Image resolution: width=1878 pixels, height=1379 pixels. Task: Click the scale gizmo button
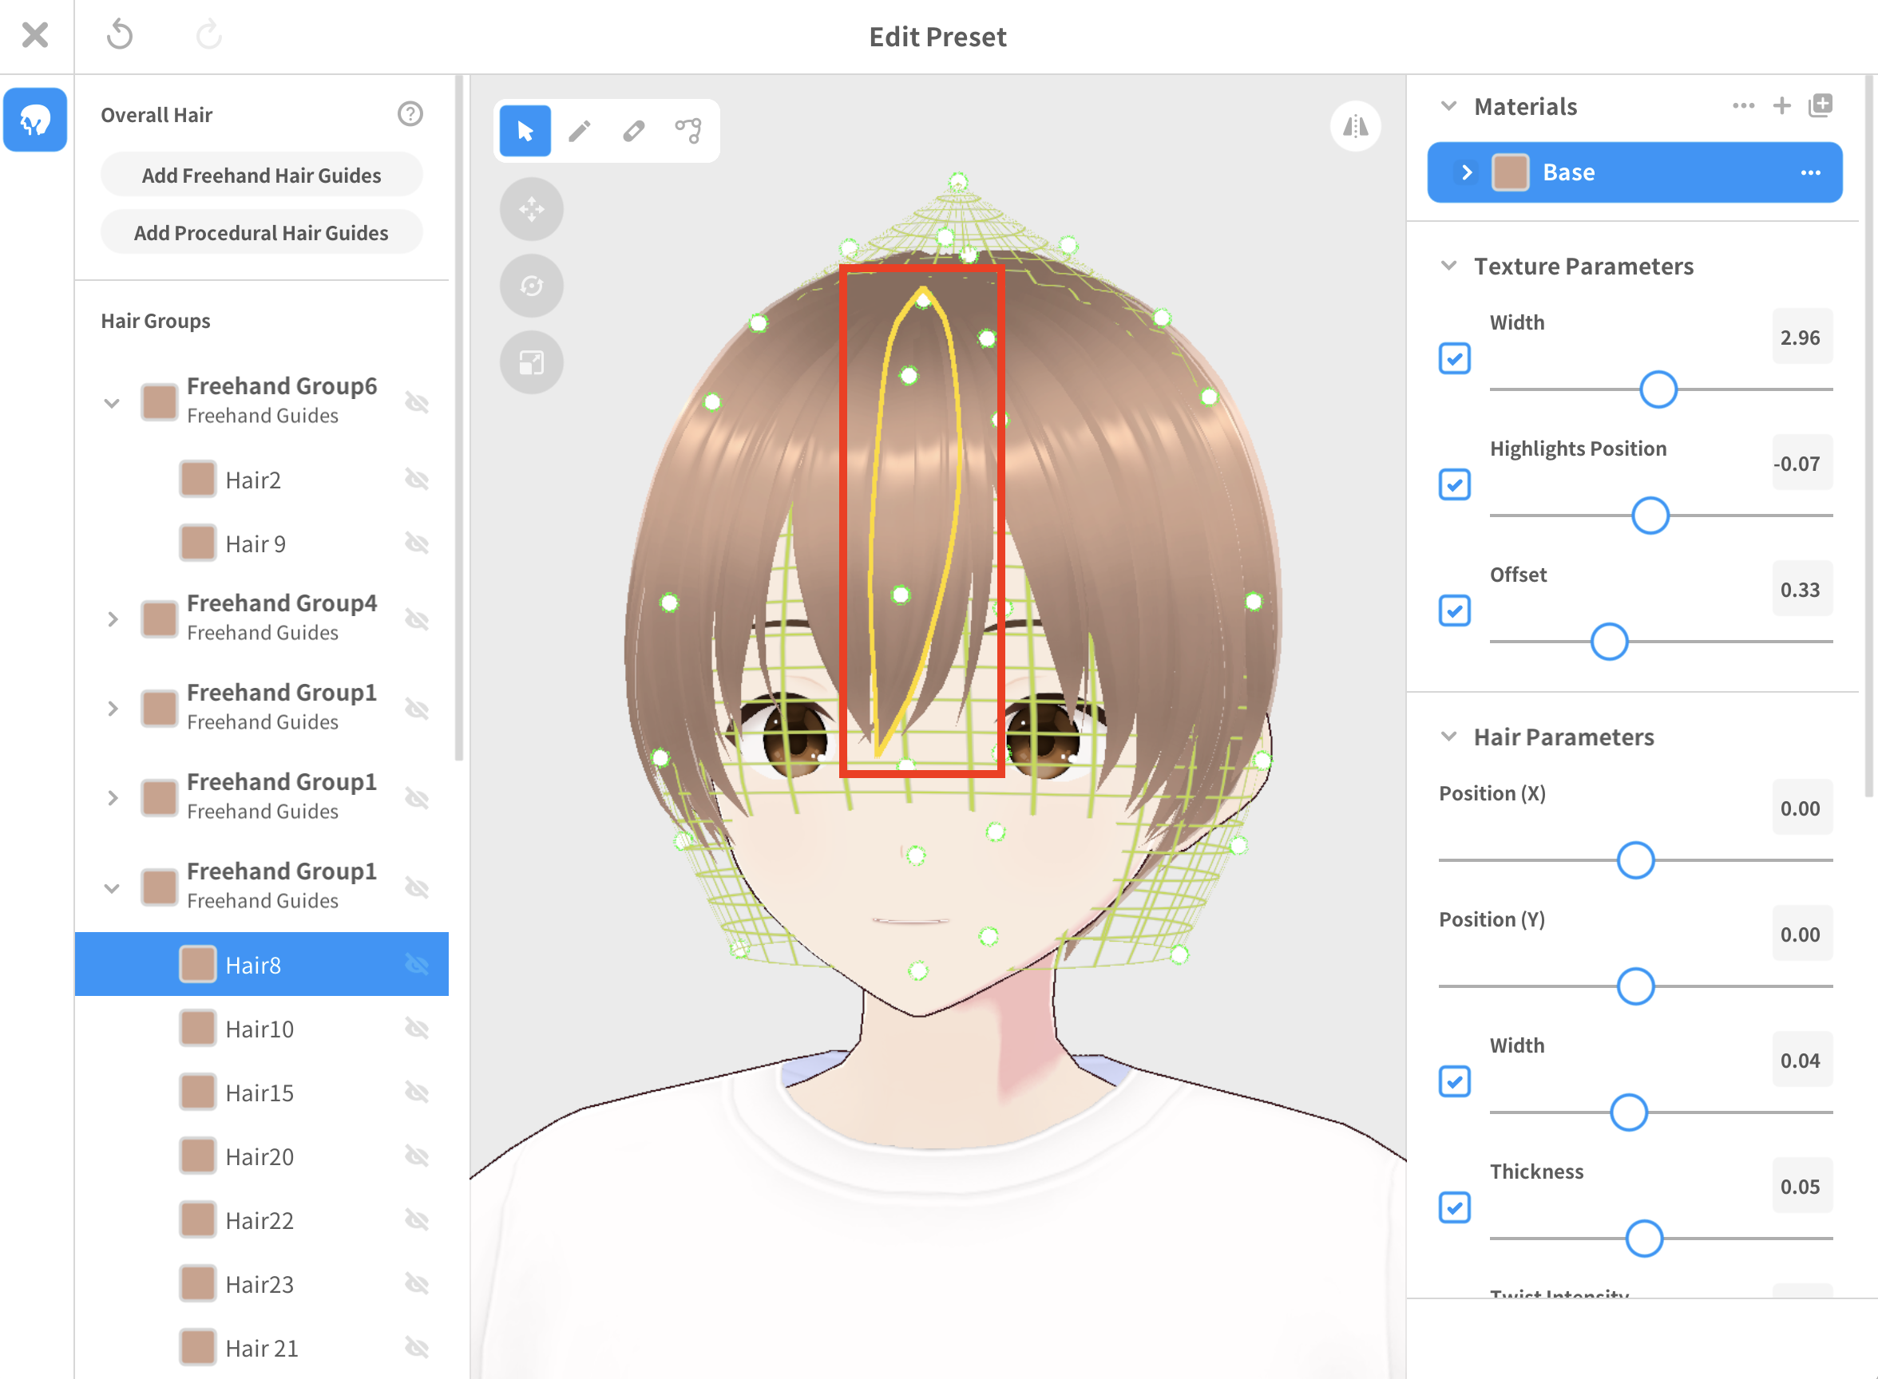[x=532, y=362]
